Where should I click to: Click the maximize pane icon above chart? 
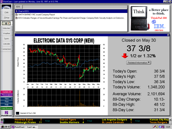[168, 35]
